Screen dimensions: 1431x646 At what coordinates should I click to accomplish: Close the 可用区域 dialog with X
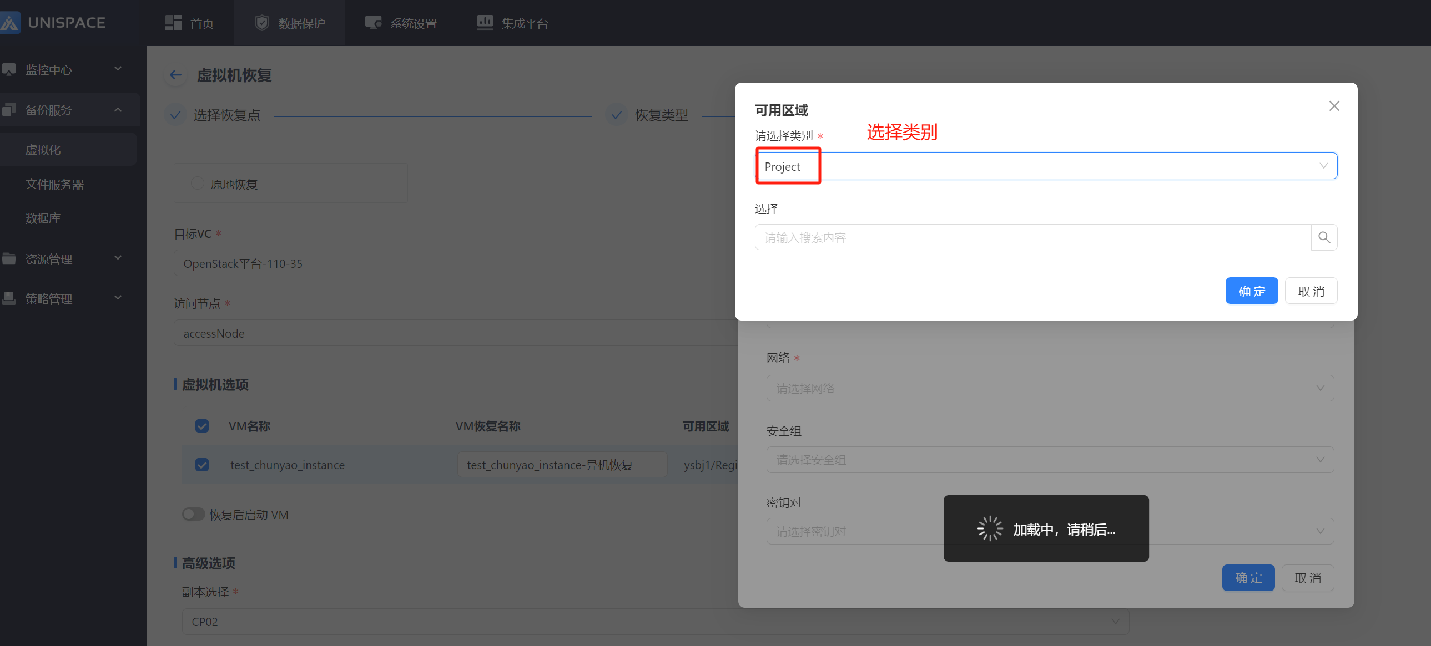click(1334, 106)
